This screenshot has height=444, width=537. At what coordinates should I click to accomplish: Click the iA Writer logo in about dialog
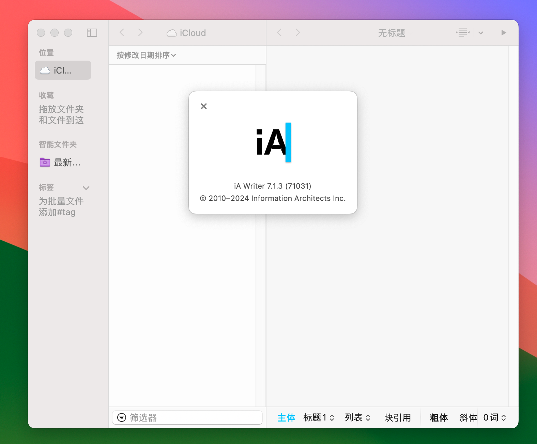click(x=273, y=142)
